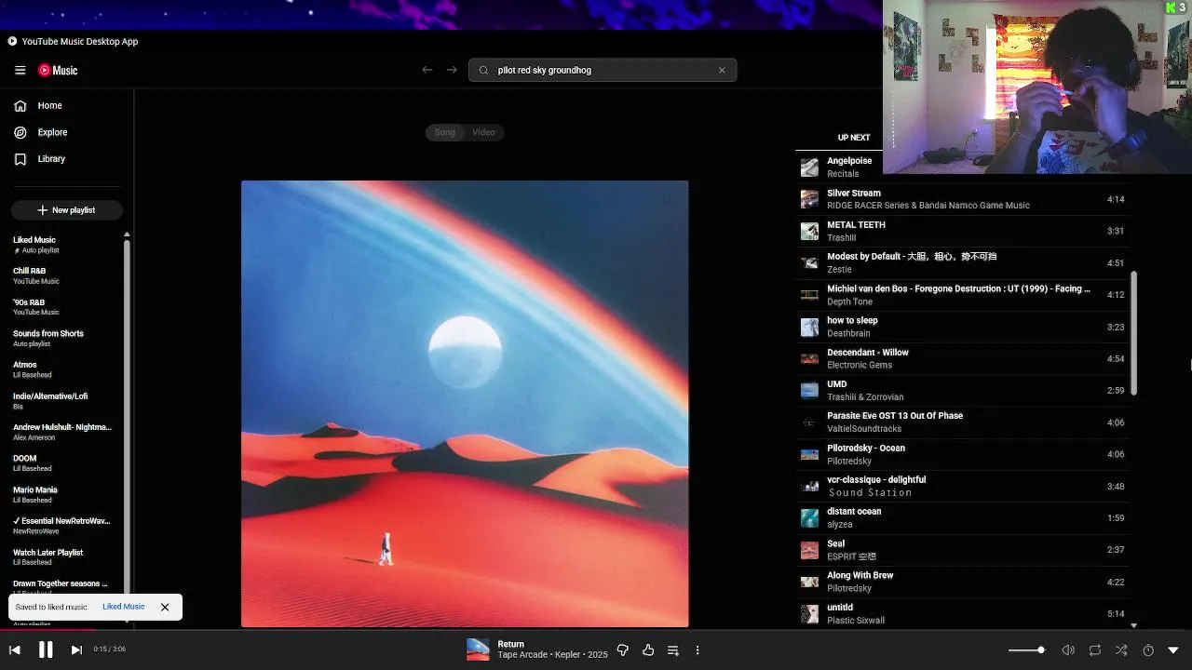Image resolution: width=1192 pixels, height=670 pixels.
Task: Open the sleep timer
Action: pyautogui.click(x=1148, y=650)
